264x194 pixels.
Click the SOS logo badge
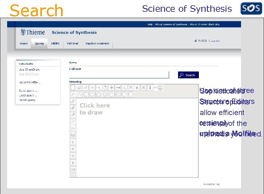click(x=251, y=8)
